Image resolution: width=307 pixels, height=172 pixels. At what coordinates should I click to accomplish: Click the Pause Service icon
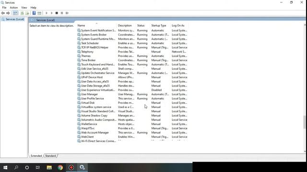point(62,13)
